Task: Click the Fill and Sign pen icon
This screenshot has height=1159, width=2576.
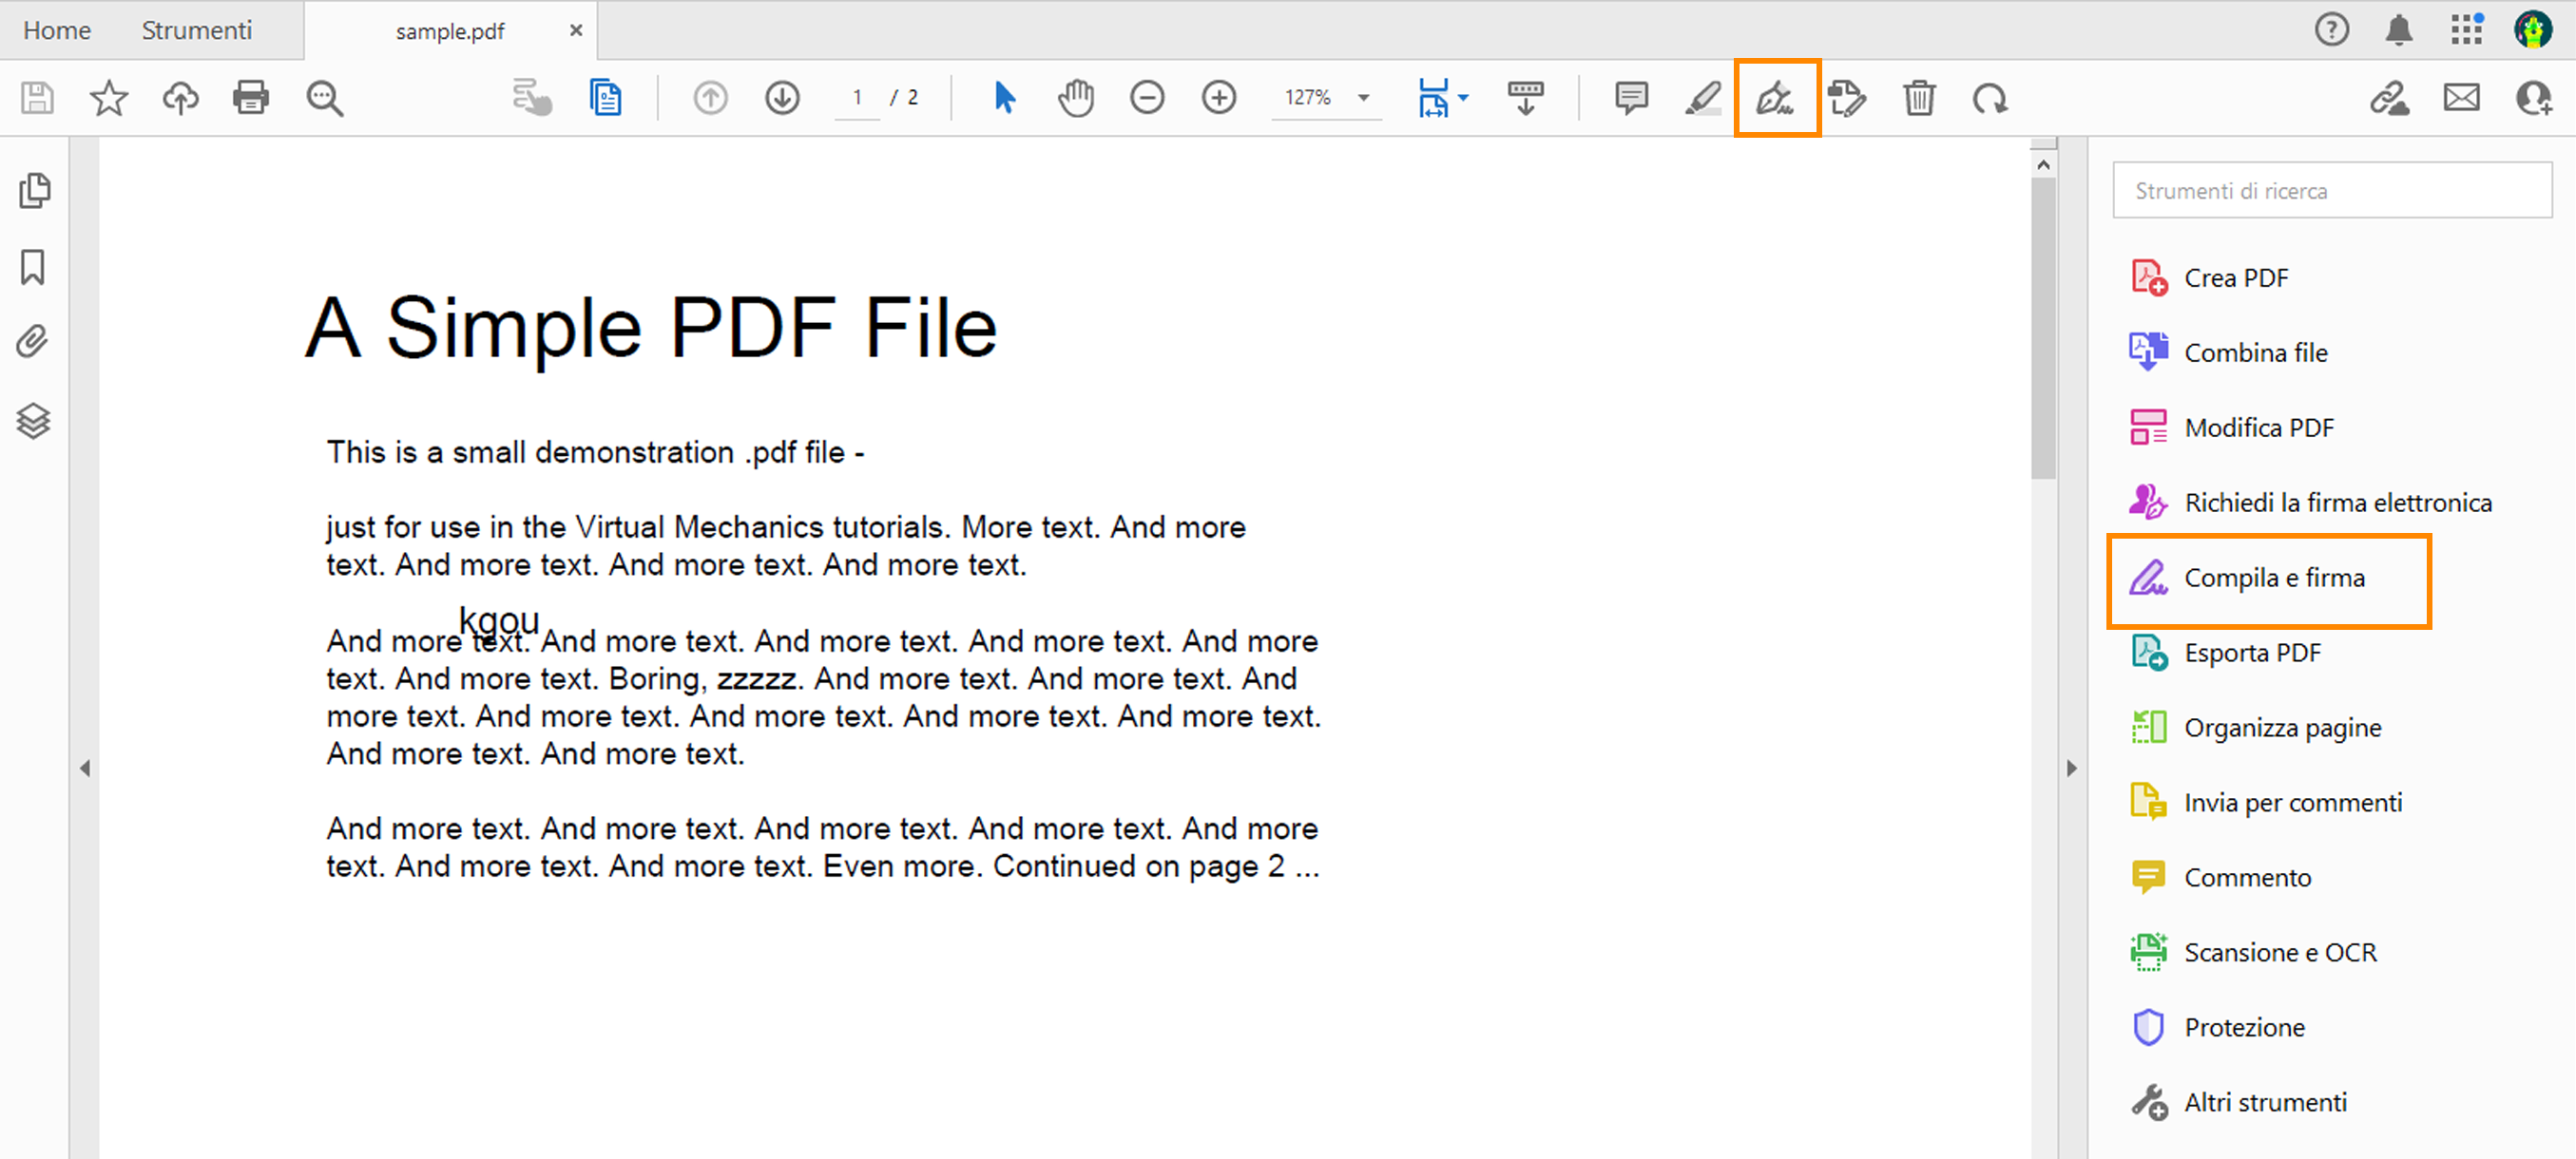Action: point(1775,98)
